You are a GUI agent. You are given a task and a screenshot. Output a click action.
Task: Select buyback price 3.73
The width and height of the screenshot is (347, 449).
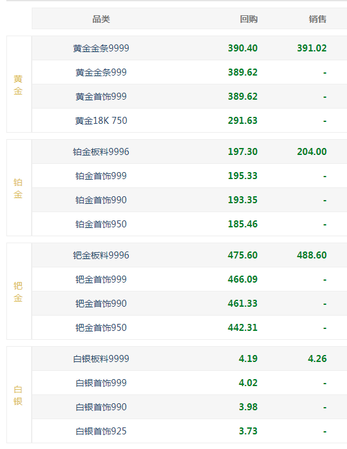click(x=248, y=431)
